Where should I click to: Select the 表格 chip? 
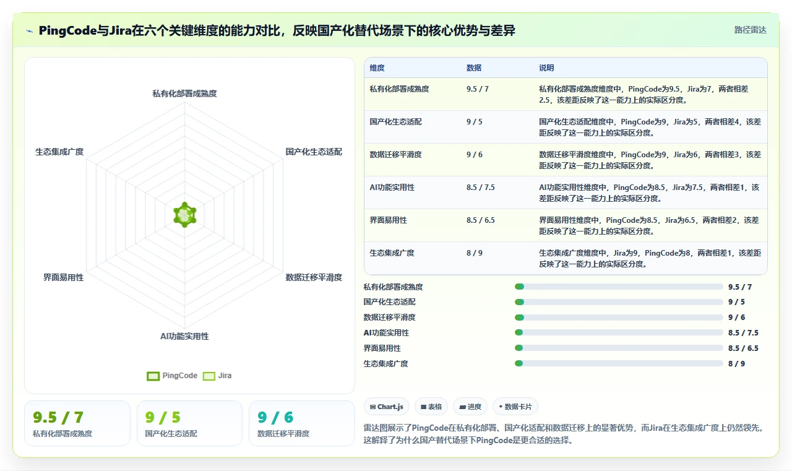point(431,407)
